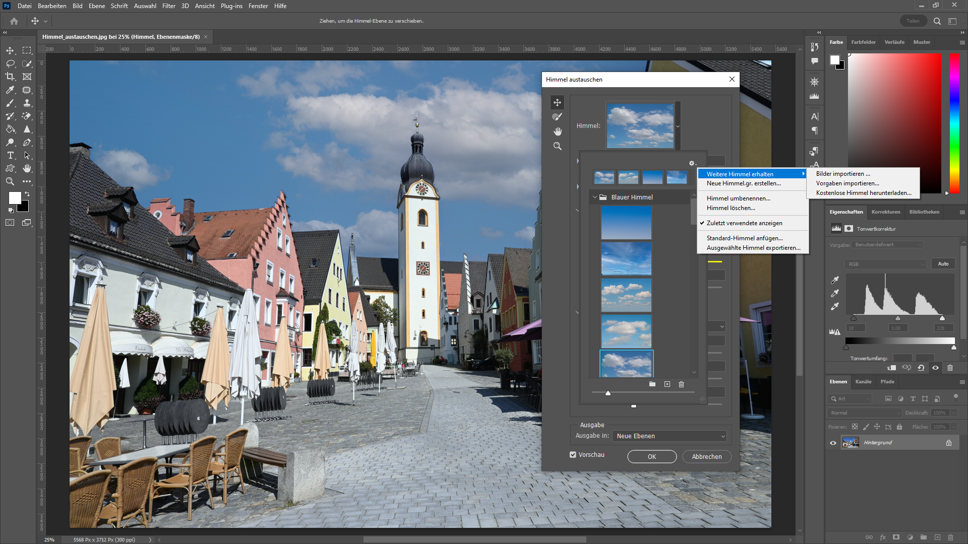The height and width of the screenshot is (544, 968).
Task: Select the Crop tool in toolbar
Action: point(10,77)
